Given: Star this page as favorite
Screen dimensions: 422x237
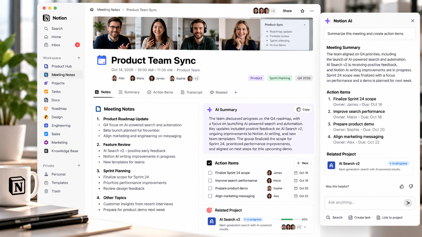Looking at the screenshot, I should [302, 11].
